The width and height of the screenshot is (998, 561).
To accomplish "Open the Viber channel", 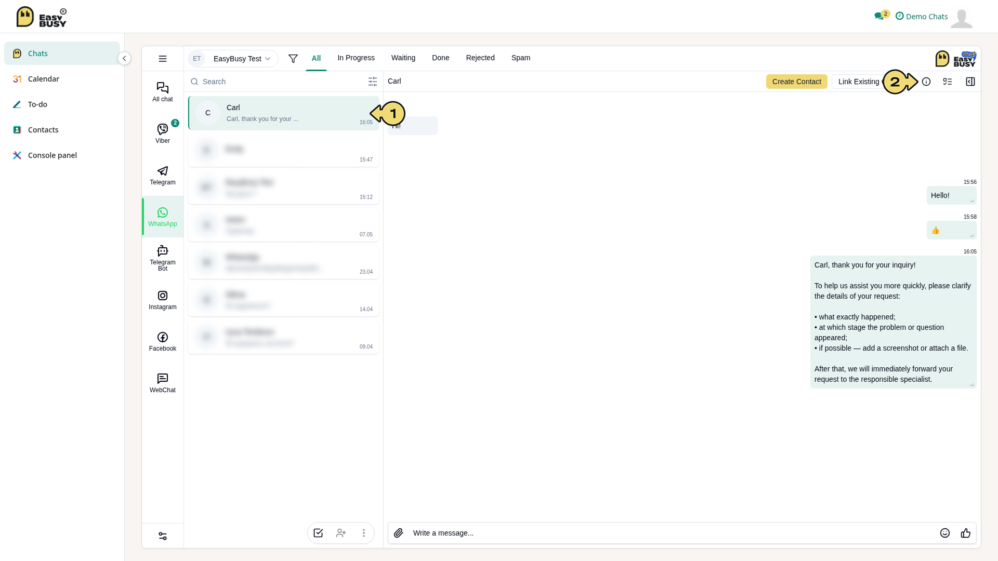I will (163, 133).
